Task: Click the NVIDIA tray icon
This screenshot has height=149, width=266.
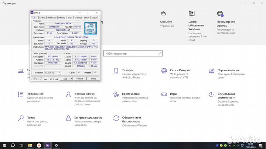Action: (x=234, y=145)
